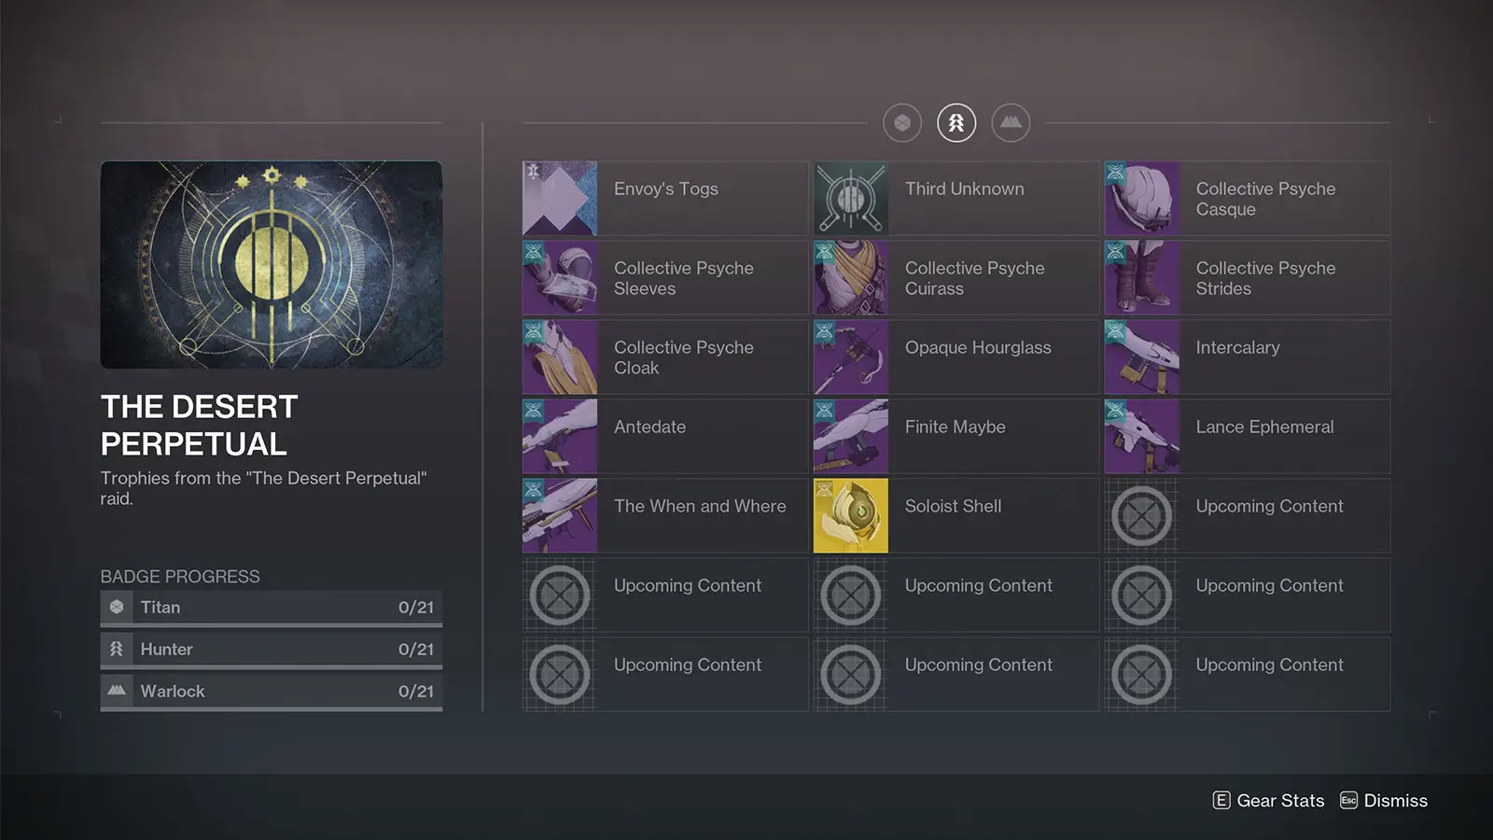
Task: Select the Lance Ephemeral weapon icon
Action: 1142,436
